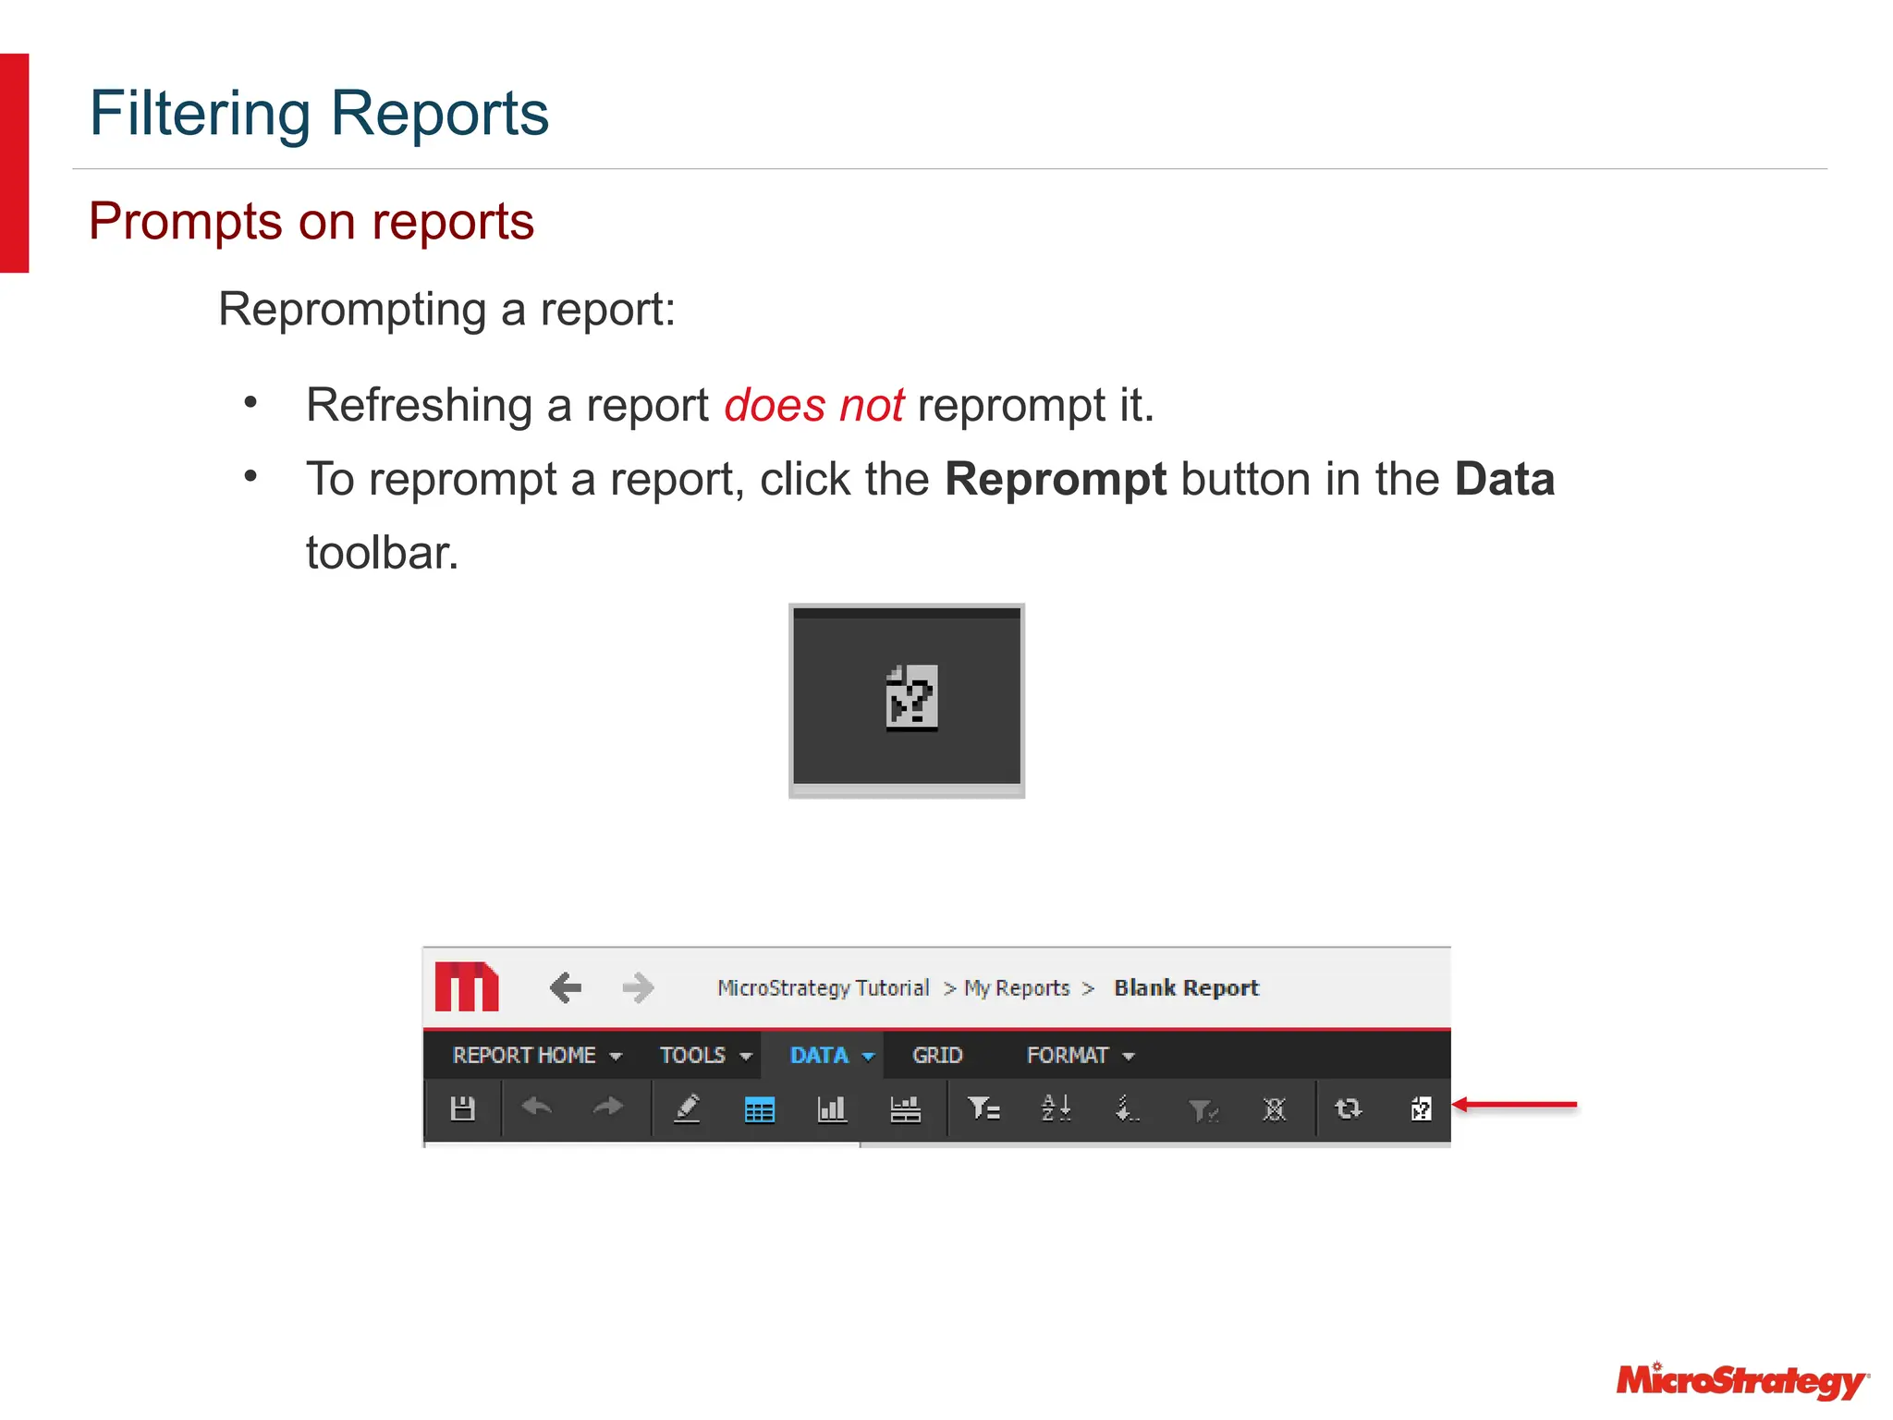
Task: Click the bold word Reprompt in the bullet
Action: (1056, 481)
